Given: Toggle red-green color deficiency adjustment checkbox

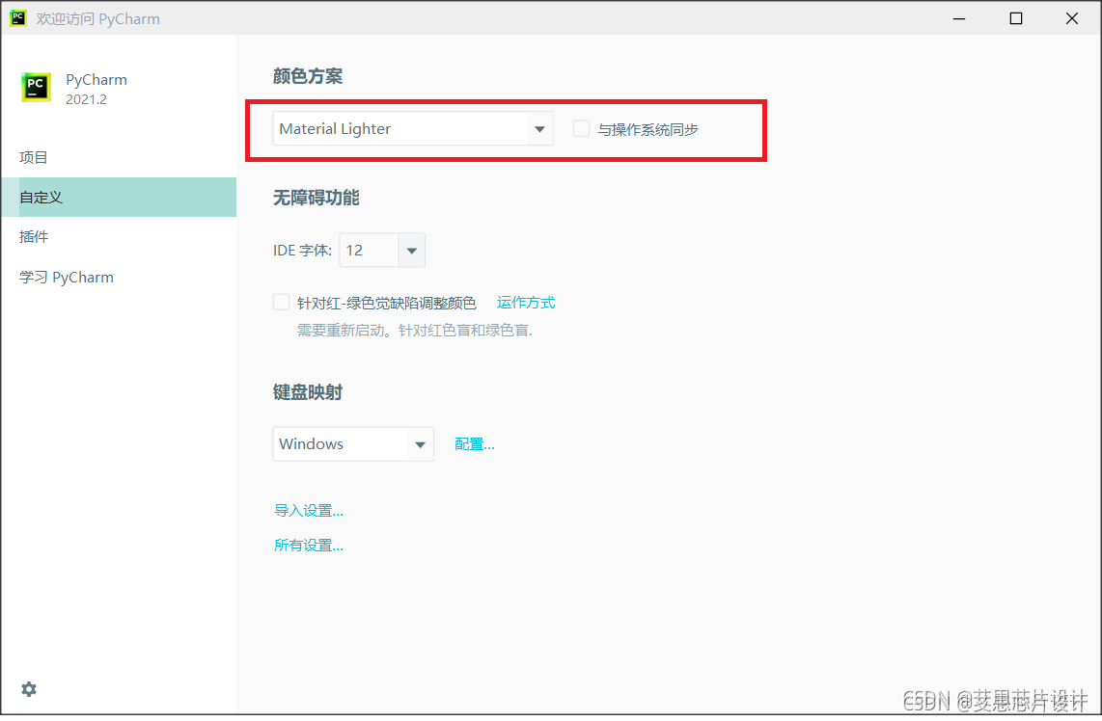Looking at the screenshot, I should [281, 304].
